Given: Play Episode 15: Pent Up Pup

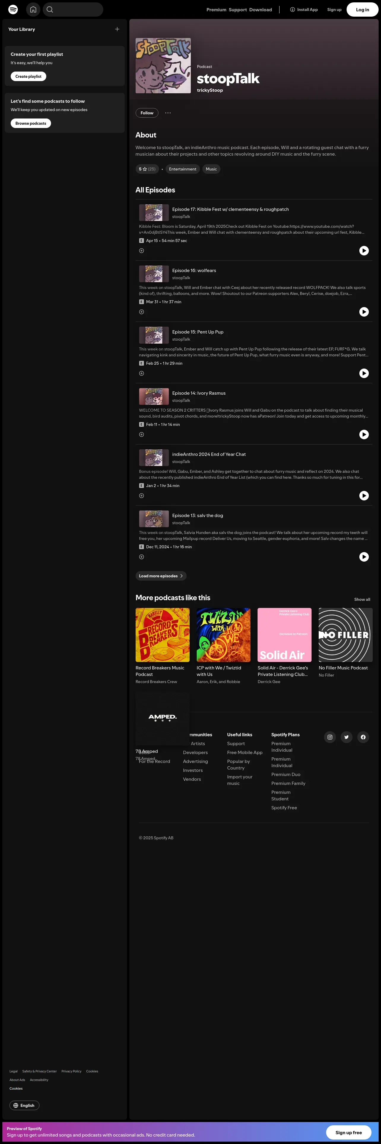Looking at the screenshot, I should click(x=364, y=374).
